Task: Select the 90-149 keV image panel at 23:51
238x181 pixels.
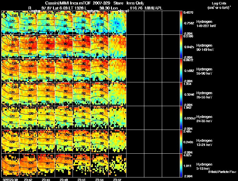Action: pyautogui.click(x=82, y=47)
